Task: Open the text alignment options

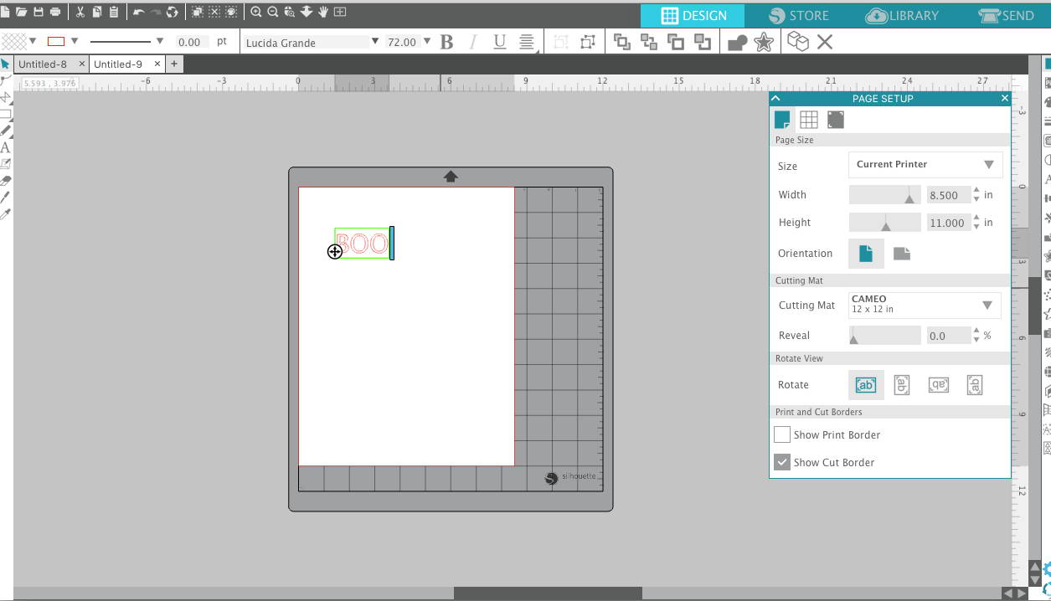Action: click(x=527, y=42)
